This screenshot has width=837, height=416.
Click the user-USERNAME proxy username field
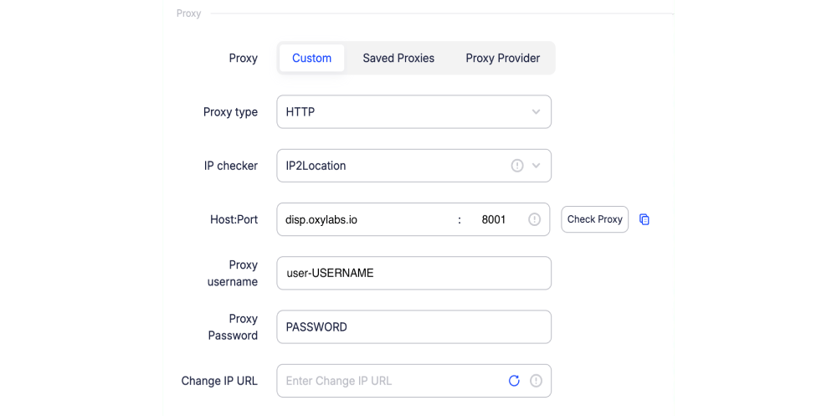[413, 273]
